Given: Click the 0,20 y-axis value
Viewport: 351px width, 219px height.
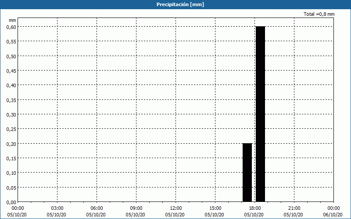Looking at the screenshot, I should [x=11, y=144].
